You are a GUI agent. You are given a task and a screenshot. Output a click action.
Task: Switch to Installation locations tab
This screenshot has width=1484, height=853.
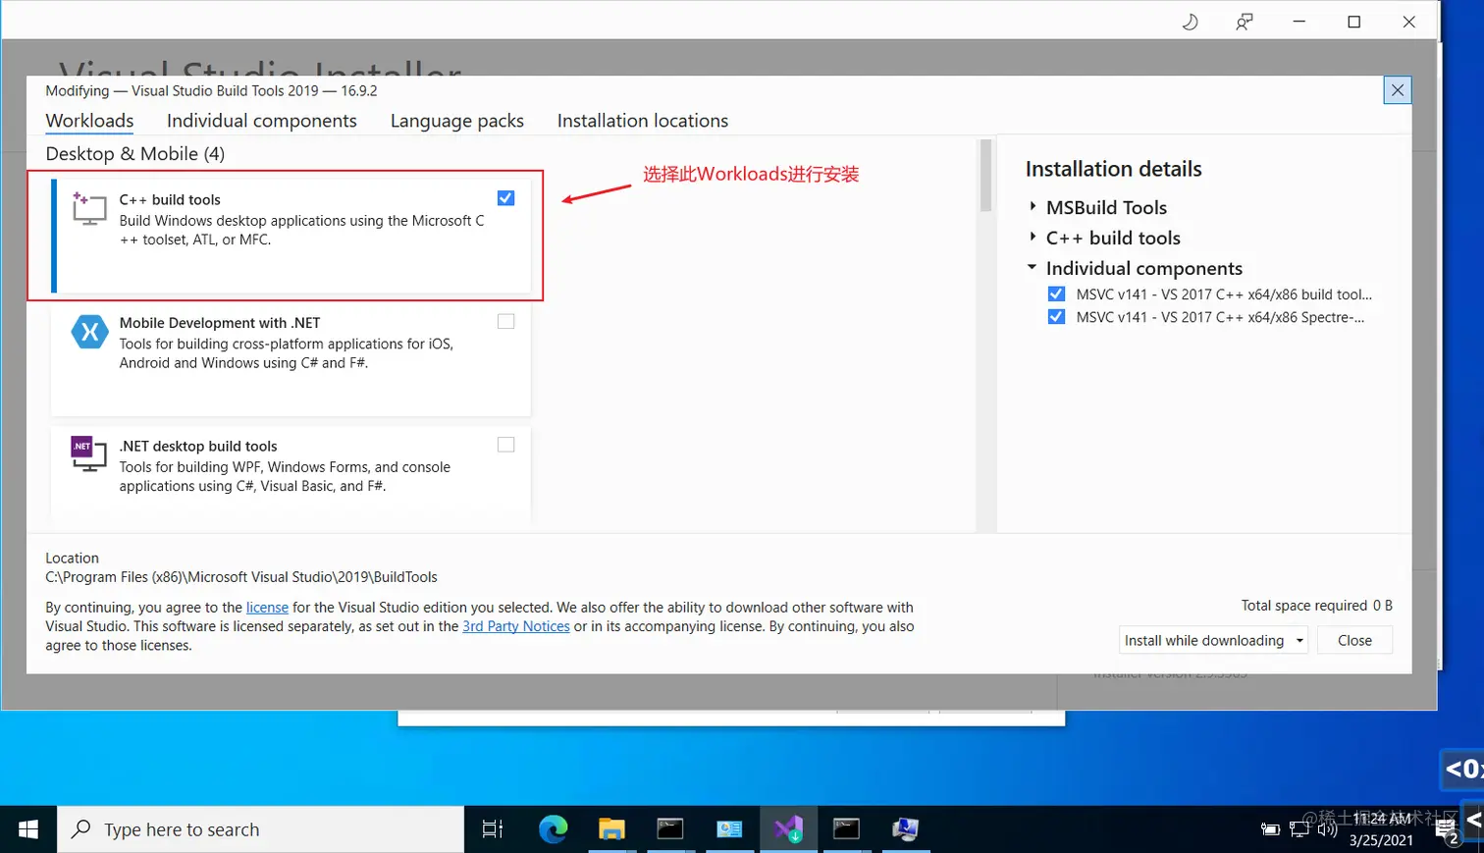pos(643,121)
